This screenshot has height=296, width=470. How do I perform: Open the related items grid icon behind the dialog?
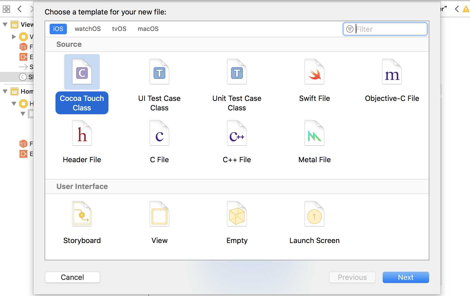point(6,9)
